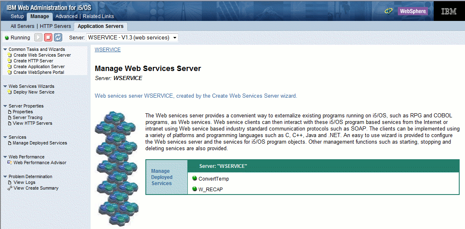Switch to All Servers subtab
465x229 pixels.
(x=23, y=26)
